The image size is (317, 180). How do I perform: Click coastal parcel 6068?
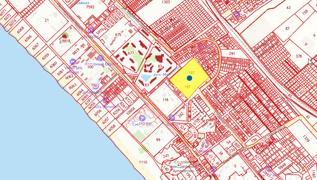pos(21,29)
